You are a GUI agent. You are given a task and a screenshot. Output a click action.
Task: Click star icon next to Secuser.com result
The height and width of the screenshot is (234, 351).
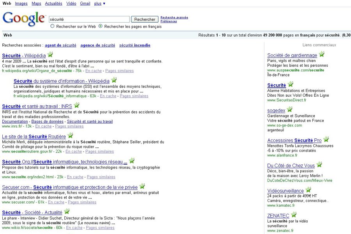click(142, 186)
